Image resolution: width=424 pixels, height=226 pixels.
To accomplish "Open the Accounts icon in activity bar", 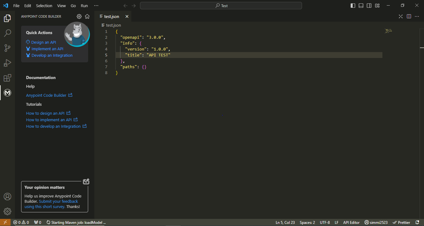I will click(7, 197).
